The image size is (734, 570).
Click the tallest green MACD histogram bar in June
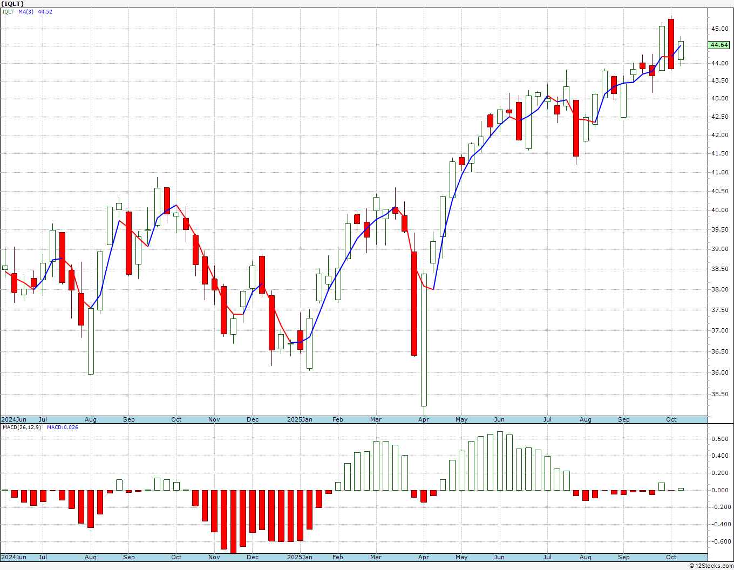click(x=500, y=461)
